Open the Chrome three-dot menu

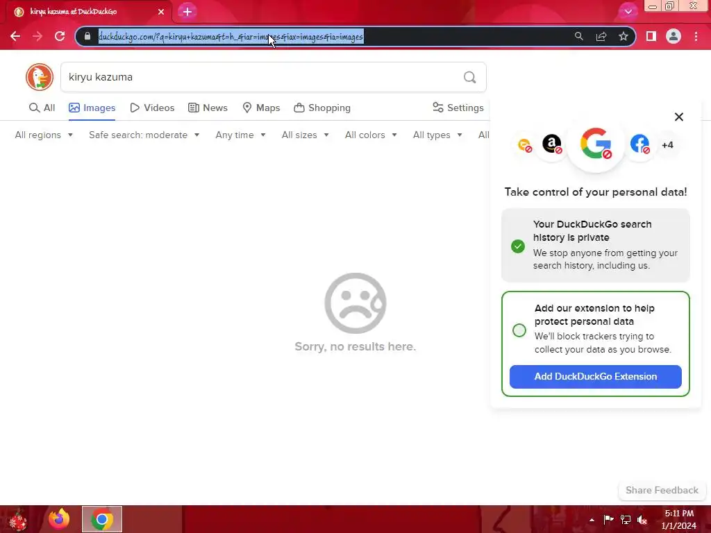coord(696,36)
